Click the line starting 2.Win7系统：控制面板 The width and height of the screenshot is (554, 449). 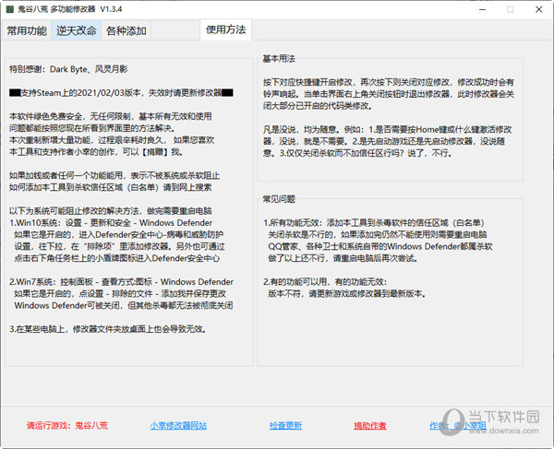pyautogui.click(x=121, y=282)
